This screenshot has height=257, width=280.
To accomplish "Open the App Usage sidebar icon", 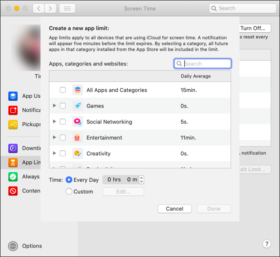I will click(13, 96).
